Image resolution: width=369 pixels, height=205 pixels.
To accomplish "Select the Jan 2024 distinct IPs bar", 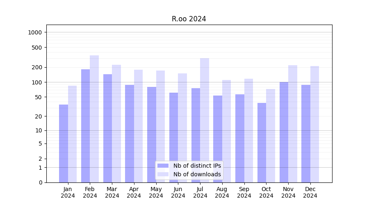I will click(64, 143).
